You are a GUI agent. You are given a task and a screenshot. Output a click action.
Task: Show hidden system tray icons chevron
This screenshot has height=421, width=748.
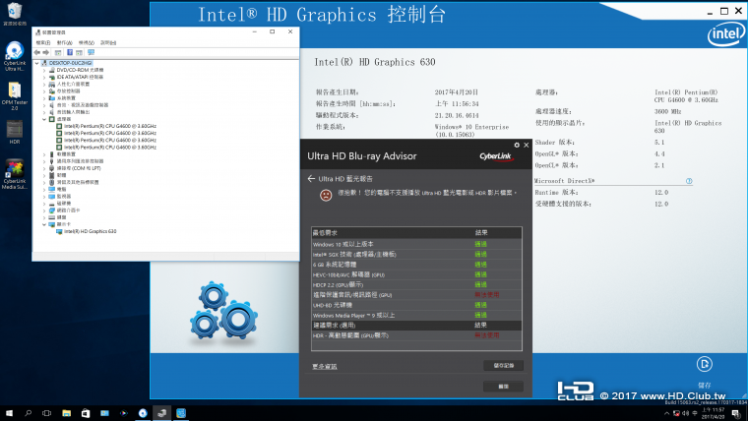coord(666,413)
